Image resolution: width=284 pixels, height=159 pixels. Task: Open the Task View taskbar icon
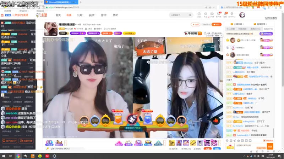11,156
